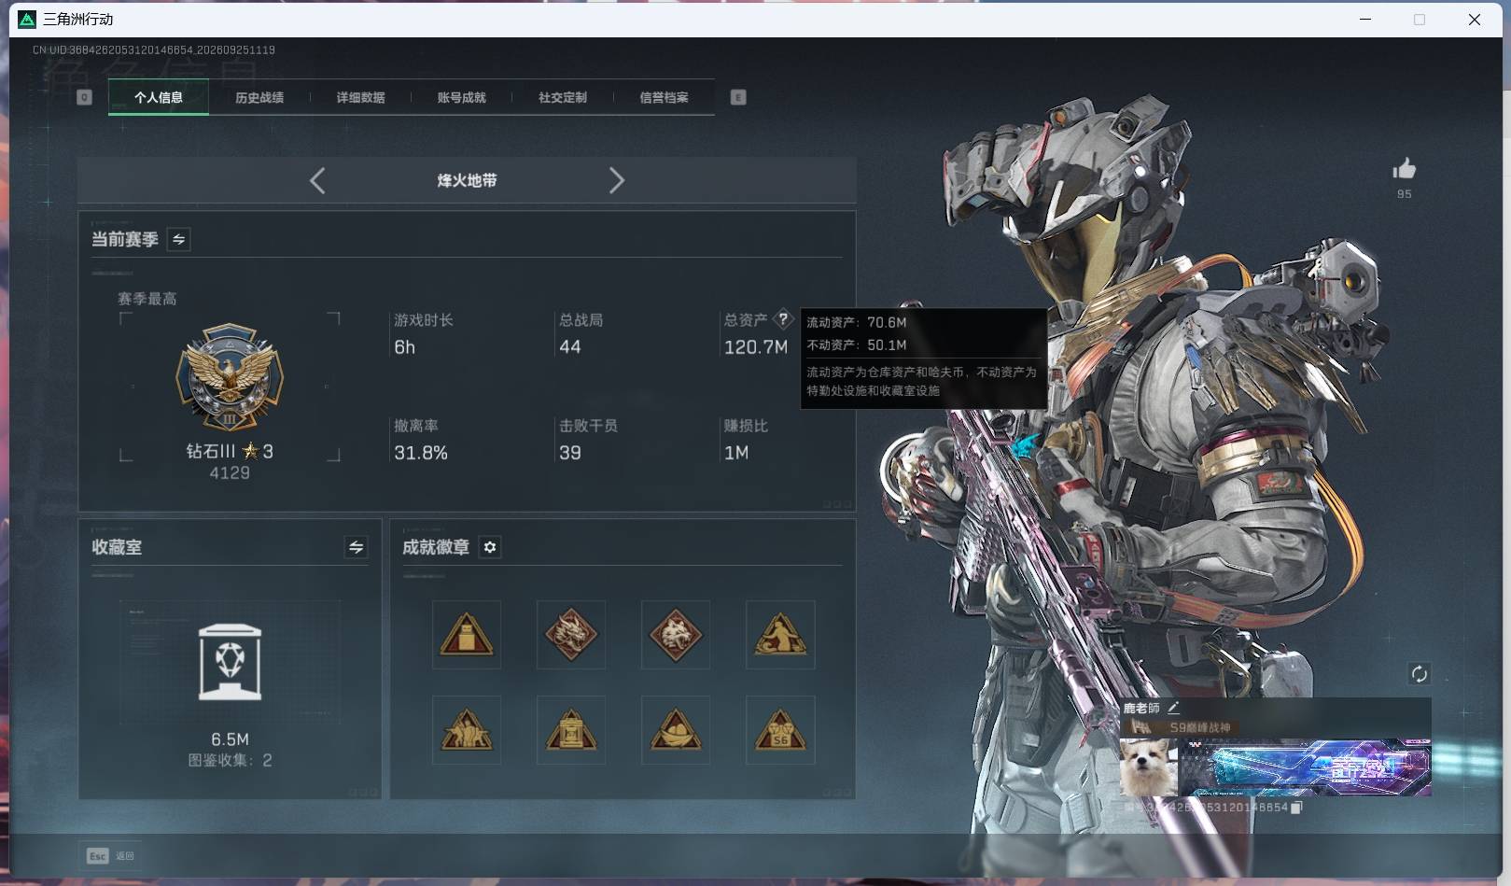Select the 社交定制 tab

[563, 97]
